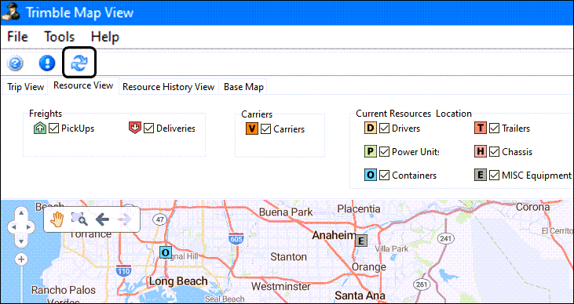
Task: Uncheck the PickUps checkbox
Action: (x=54, y=128)
